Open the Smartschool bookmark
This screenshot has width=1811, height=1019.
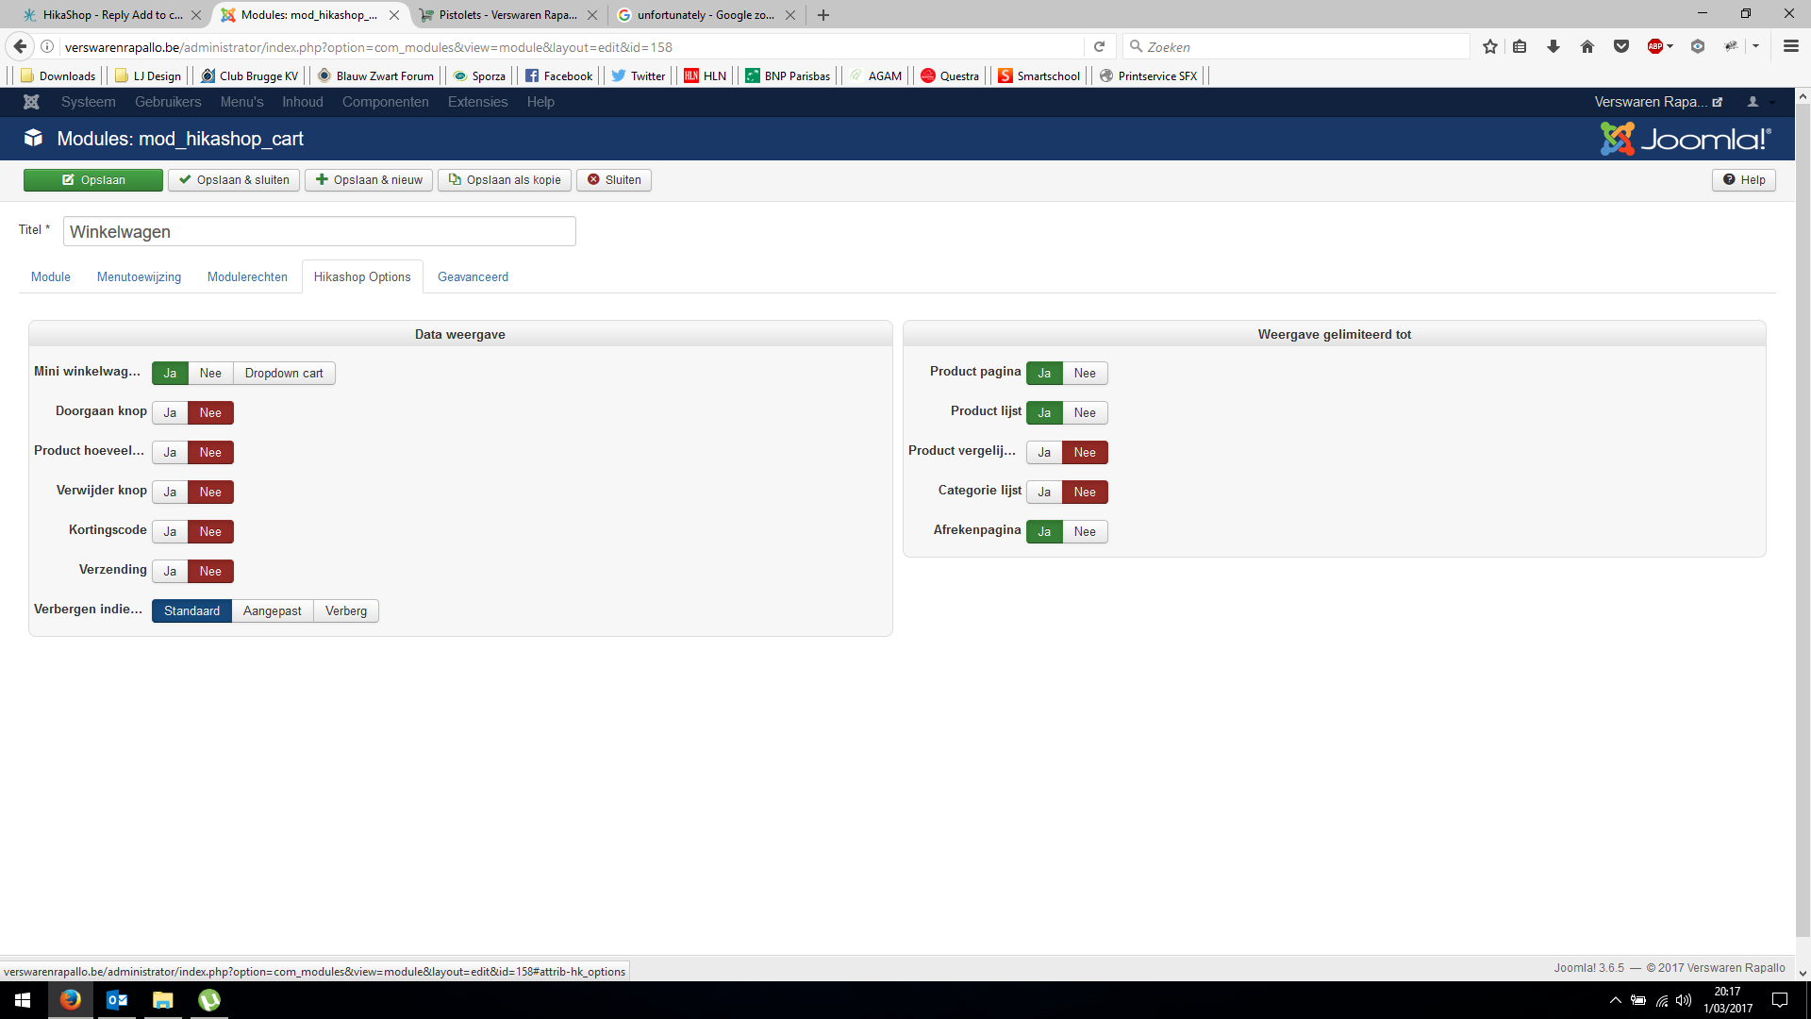(x=1038, y=75)
